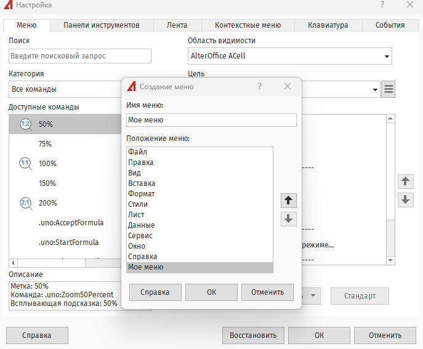
Task: Click the 50% zoom icon in commands list
Action: pyautogui.click(x=26, y=124)
